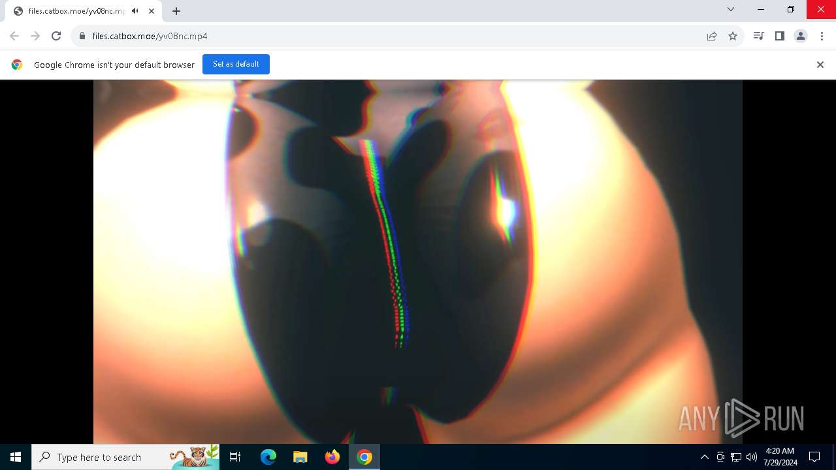Open the tiger search highlights icon
This screenshot has width=836, height=470.
(x=194, y=456)
